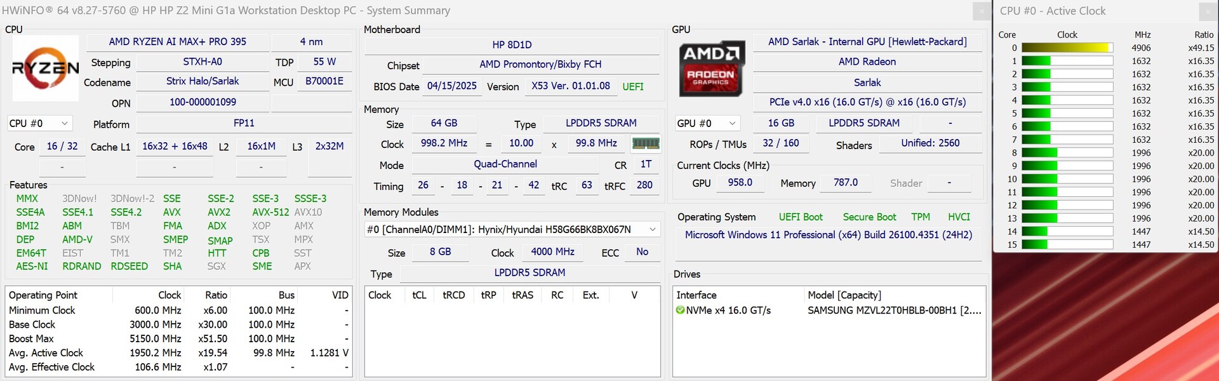Click the UEFI Boot indicator
Viewport: 1219px width, 381px height.
(x=801, y=217)
